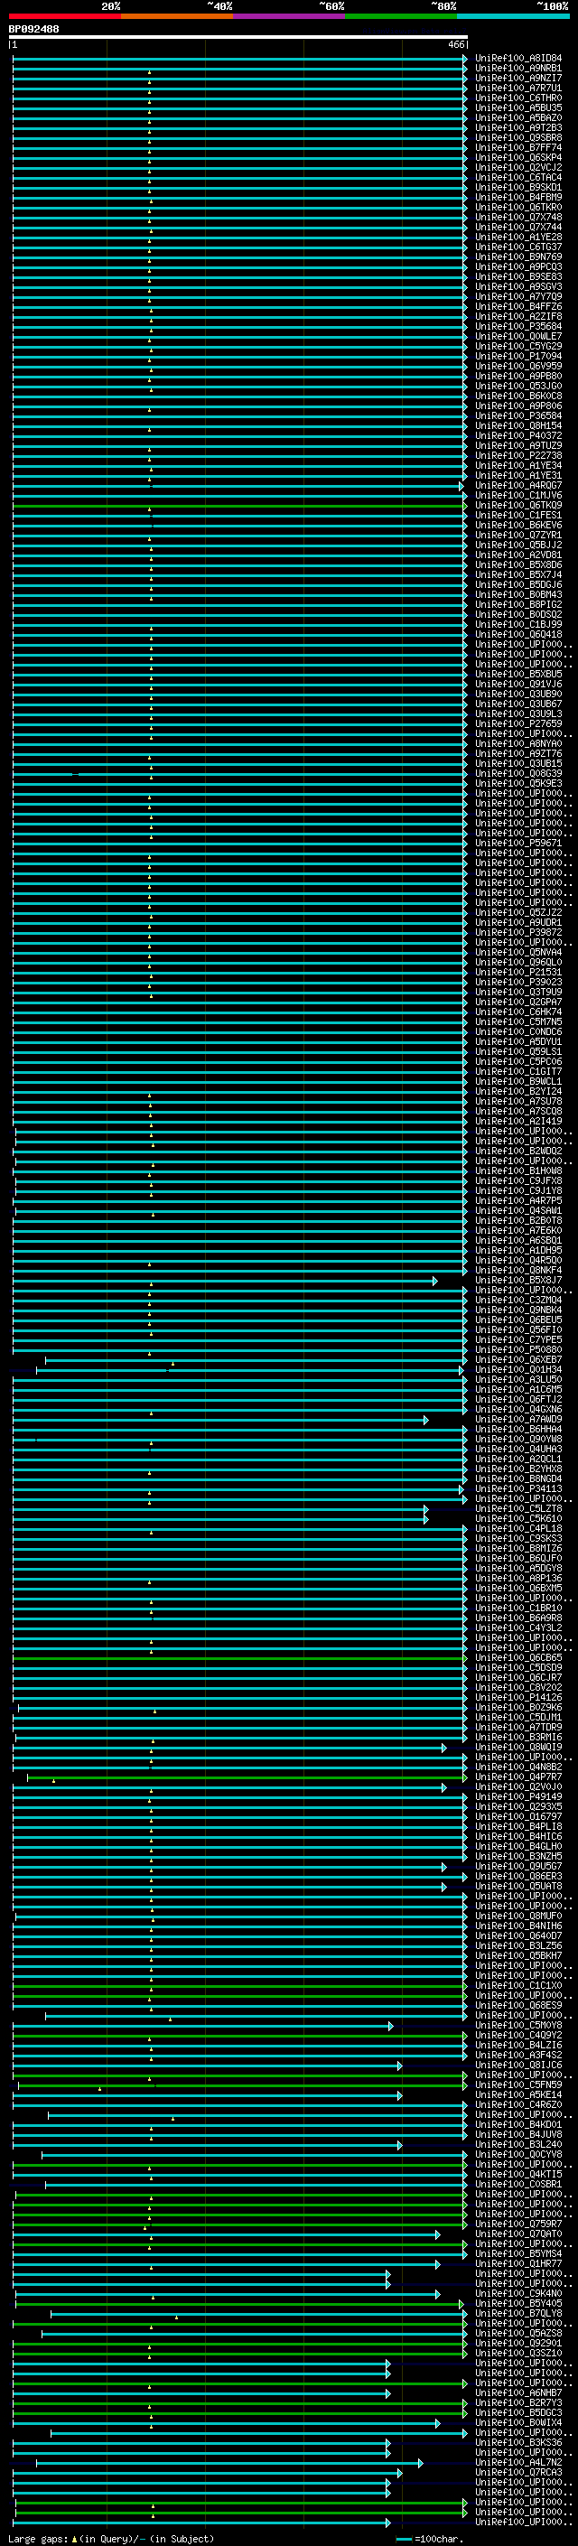Select hit label UniRef100_A8P136
Image resolution: width=578 pixels, height=2546 pixels.
pyautogui.click(x=518, y=1579)
